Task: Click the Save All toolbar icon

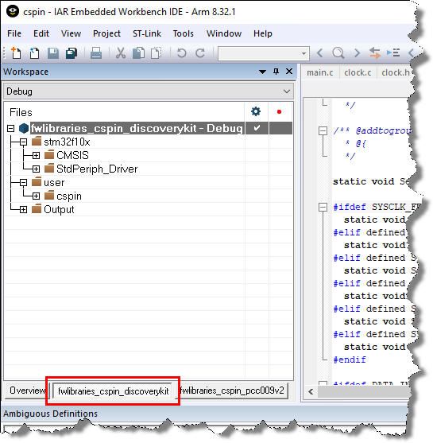Action: pyautogui.click(x=72, y=52)
